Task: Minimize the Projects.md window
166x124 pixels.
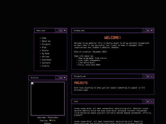Action: pos(144,76)
